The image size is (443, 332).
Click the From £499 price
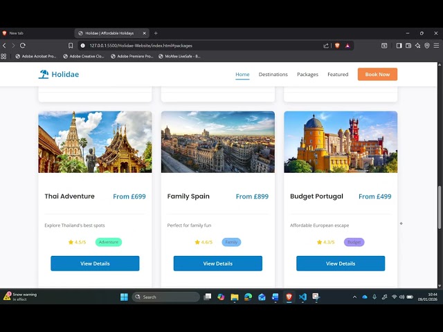click(375, 196)
